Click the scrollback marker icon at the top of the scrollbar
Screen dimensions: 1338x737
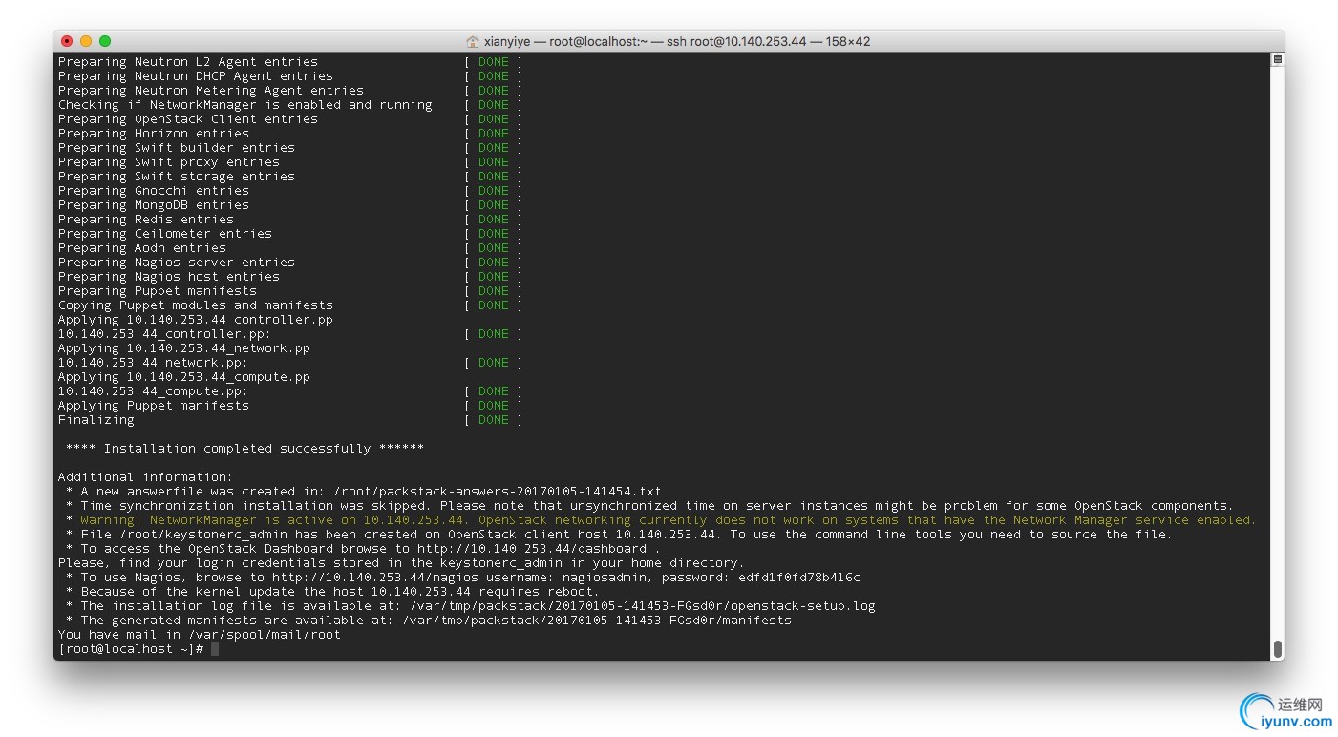pyautogui.click(x=1277, y=60)
